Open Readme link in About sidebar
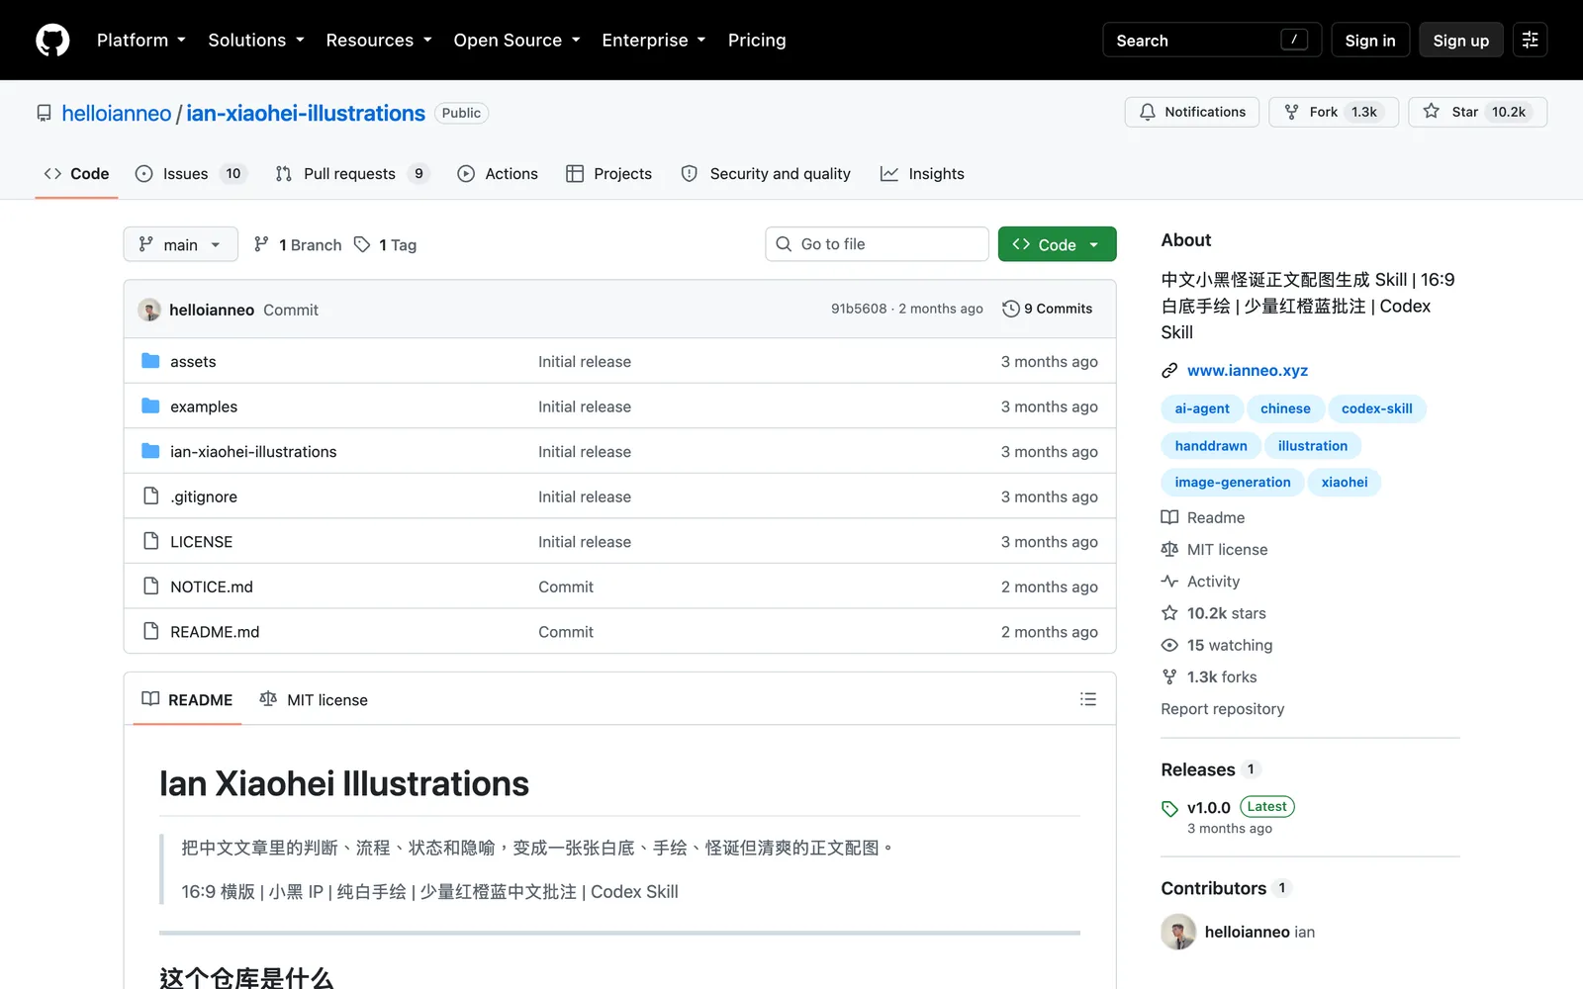Image resolution: width=1583 pixels, height=989 pixels. (x=1203, y=517)
